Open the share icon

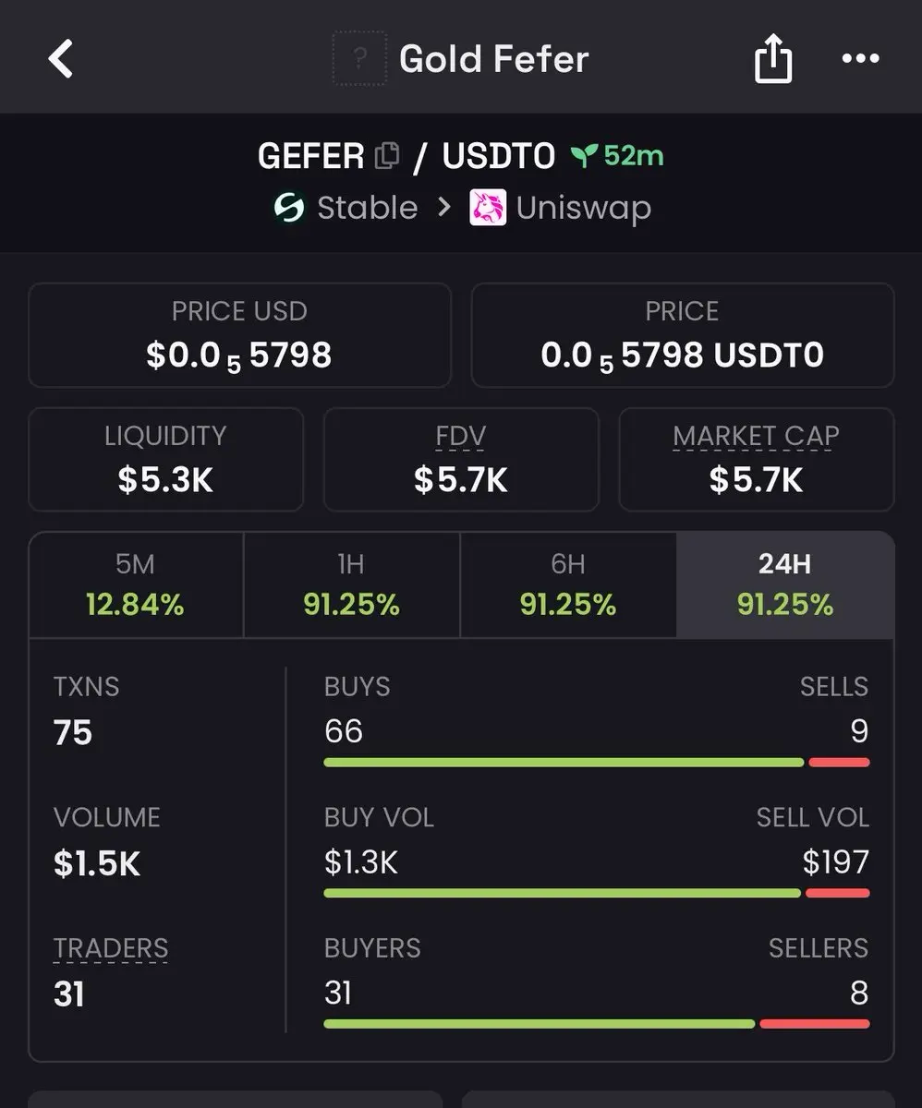tap(772, 58)
